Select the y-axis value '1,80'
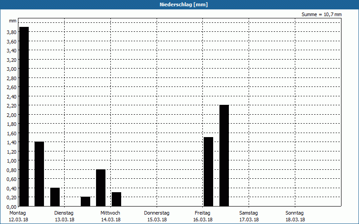The image size is (359, 224). point(12,124)
